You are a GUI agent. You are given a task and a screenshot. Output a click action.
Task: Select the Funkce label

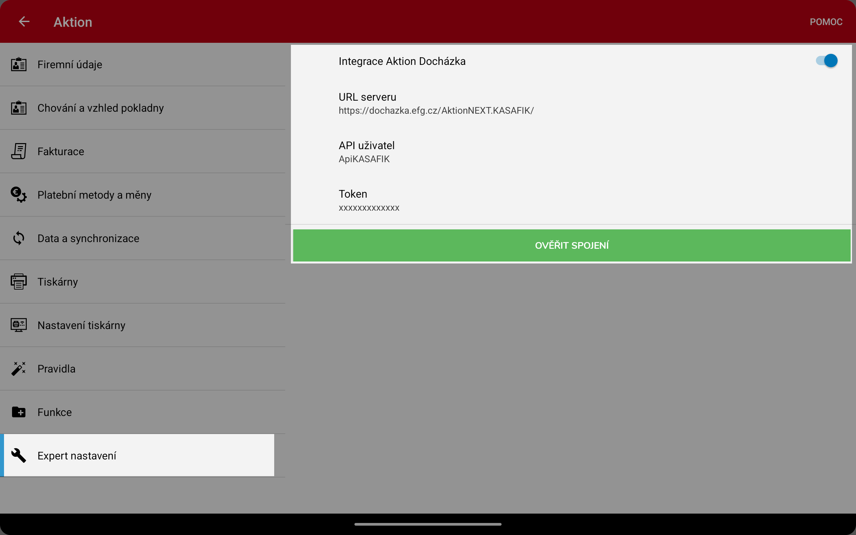[55, 412]
